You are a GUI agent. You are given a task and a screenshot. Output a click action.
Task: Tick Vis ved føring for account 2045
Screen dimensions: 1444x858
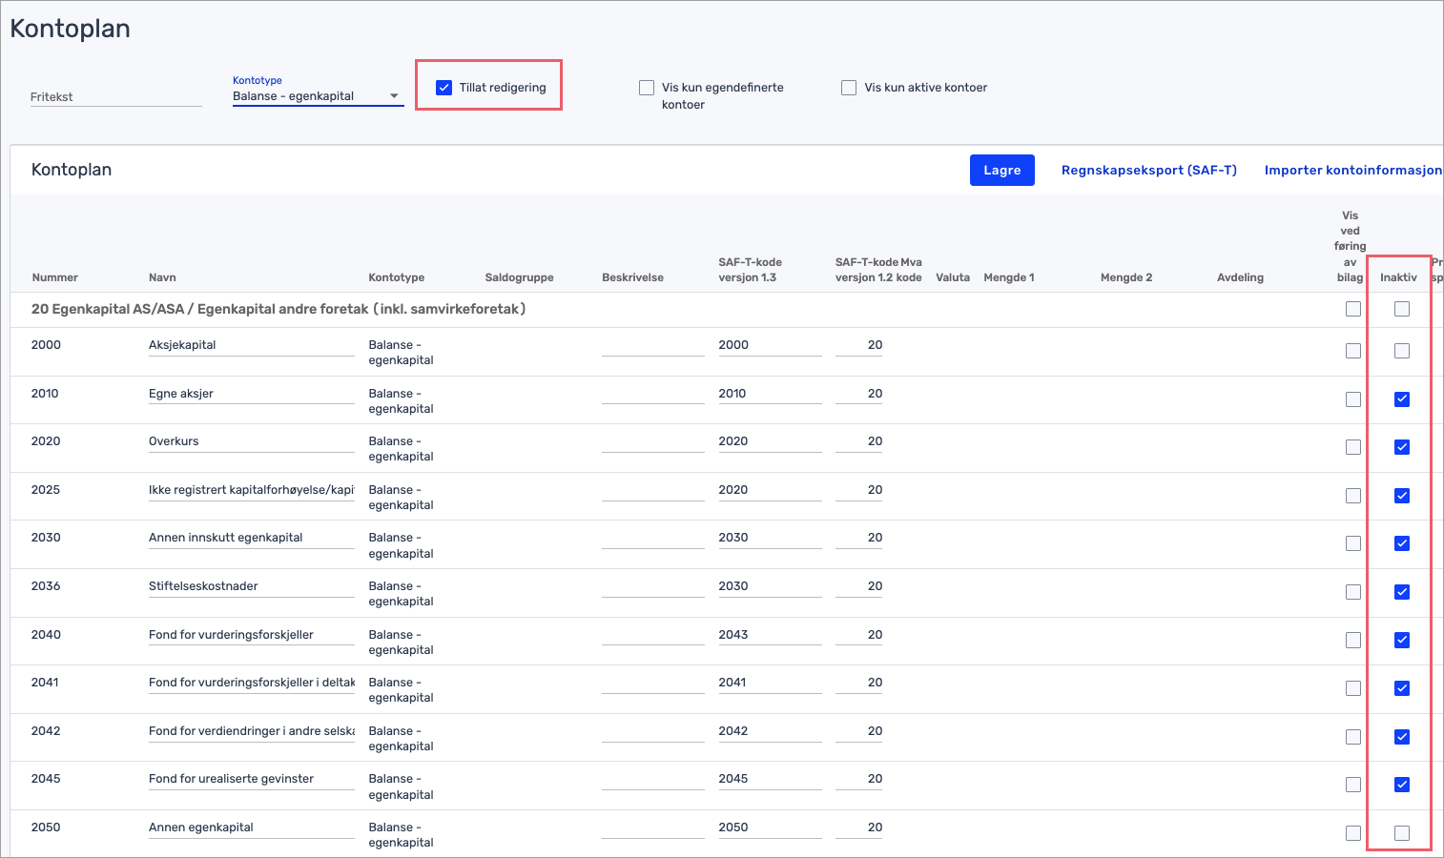click(x=1352, y=785)
